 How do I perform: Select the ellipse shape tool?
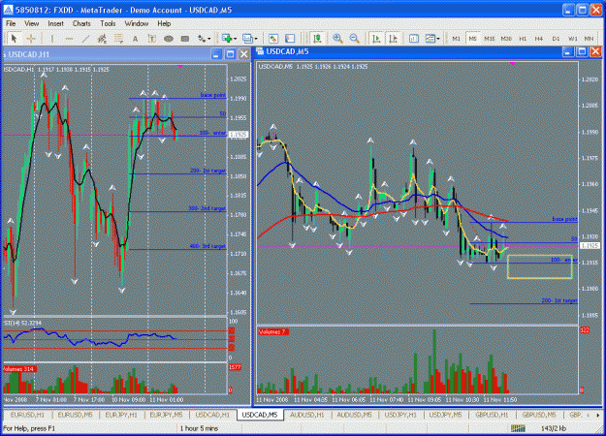169,39
